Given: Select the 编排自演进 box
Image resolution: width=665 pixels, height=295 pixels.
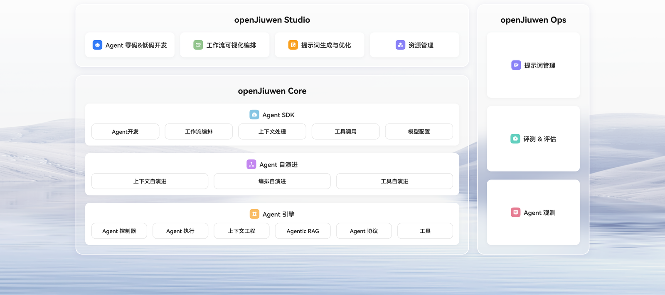Looking at the screenshot, I should coord(272,181).
